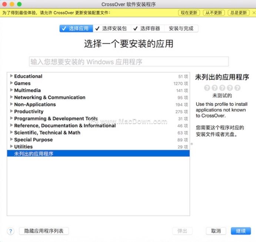Expand the Multimedia category
This screenshot has width=256, height=242.
(x=11, y=90)
